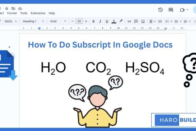
Task: Open the text color picker
Action: click(x=114, y=21)
